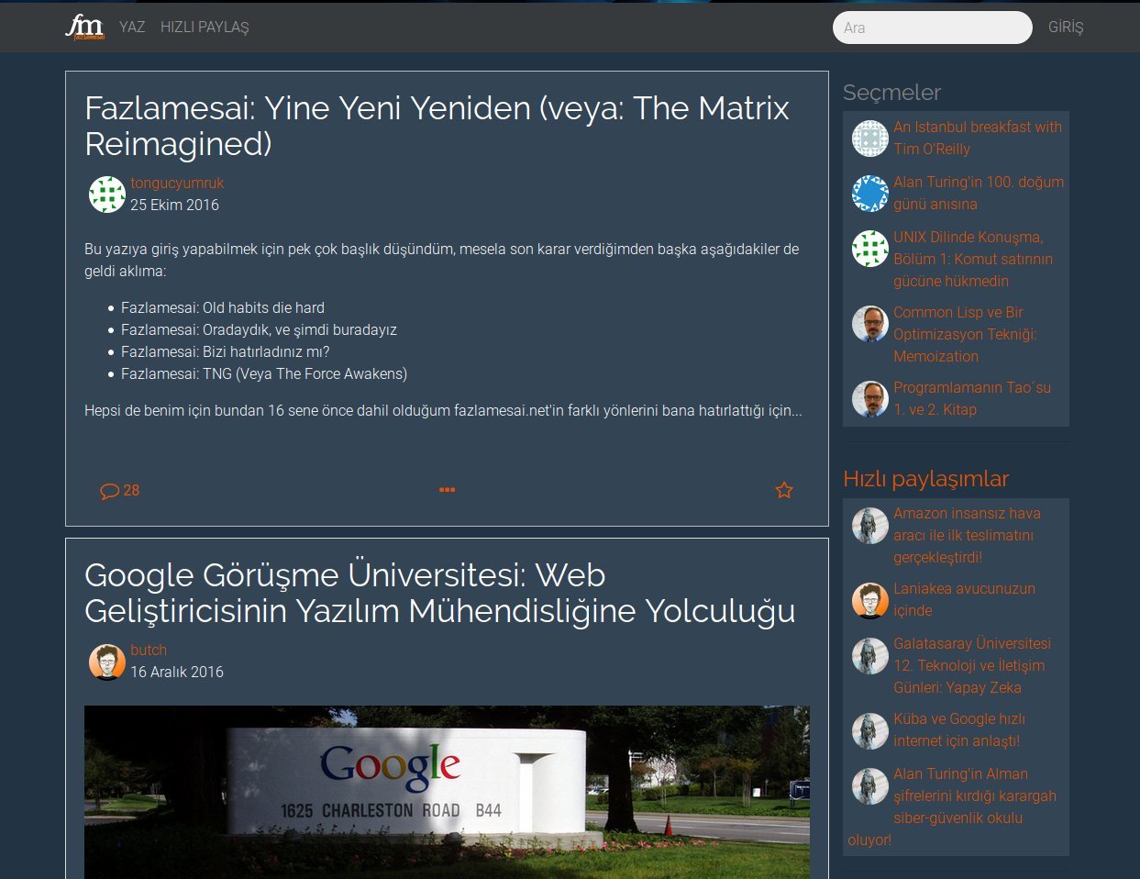This screenshot has width=1140, height=879.
Task: Focus the Ara search field
Action: point(933,28)
